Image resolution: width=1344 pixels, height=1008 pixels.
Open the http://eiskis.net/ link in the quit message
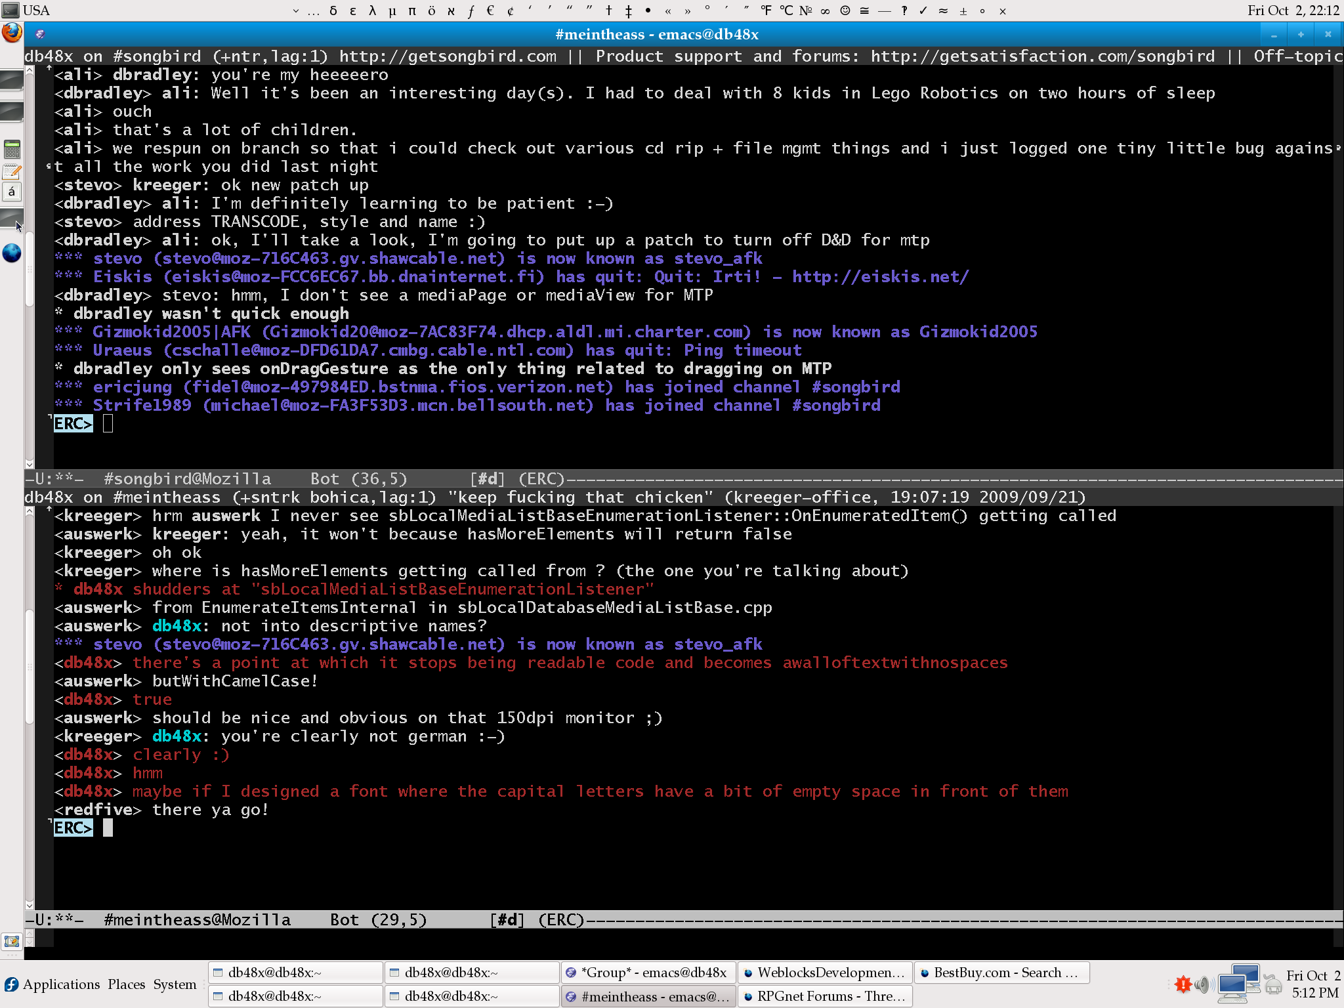click(880, 276)
